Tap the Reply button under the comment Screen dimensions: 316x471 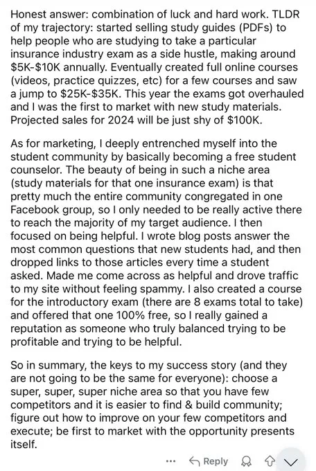[209, 461]
